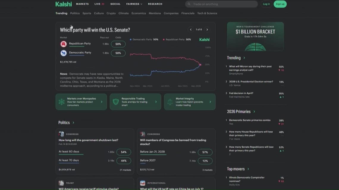Open Responsible Trading card arrow
The width and height of the screenshot is (339, 190).
pos(156,102)
